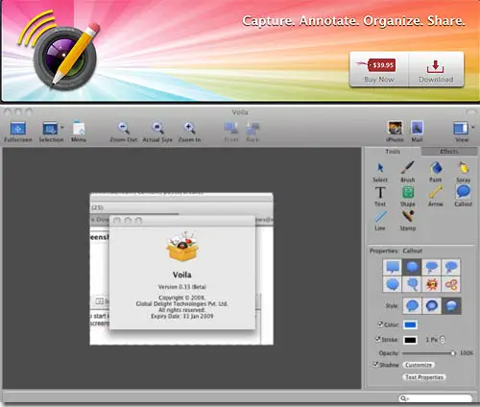Click Zoom In magnifier icon
Image resolution: width=480 pixels, height=407 pixels.
[x=189, y=128]
